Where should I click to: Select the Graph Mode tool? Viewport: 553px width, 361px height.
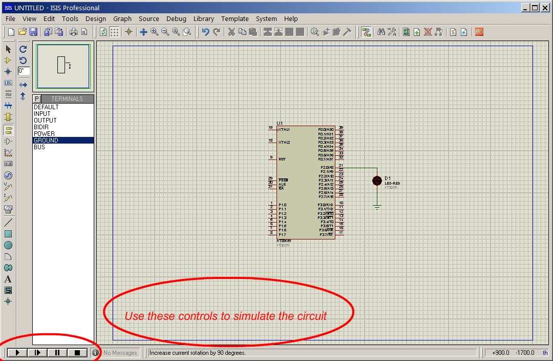click(x=8, y=152)
